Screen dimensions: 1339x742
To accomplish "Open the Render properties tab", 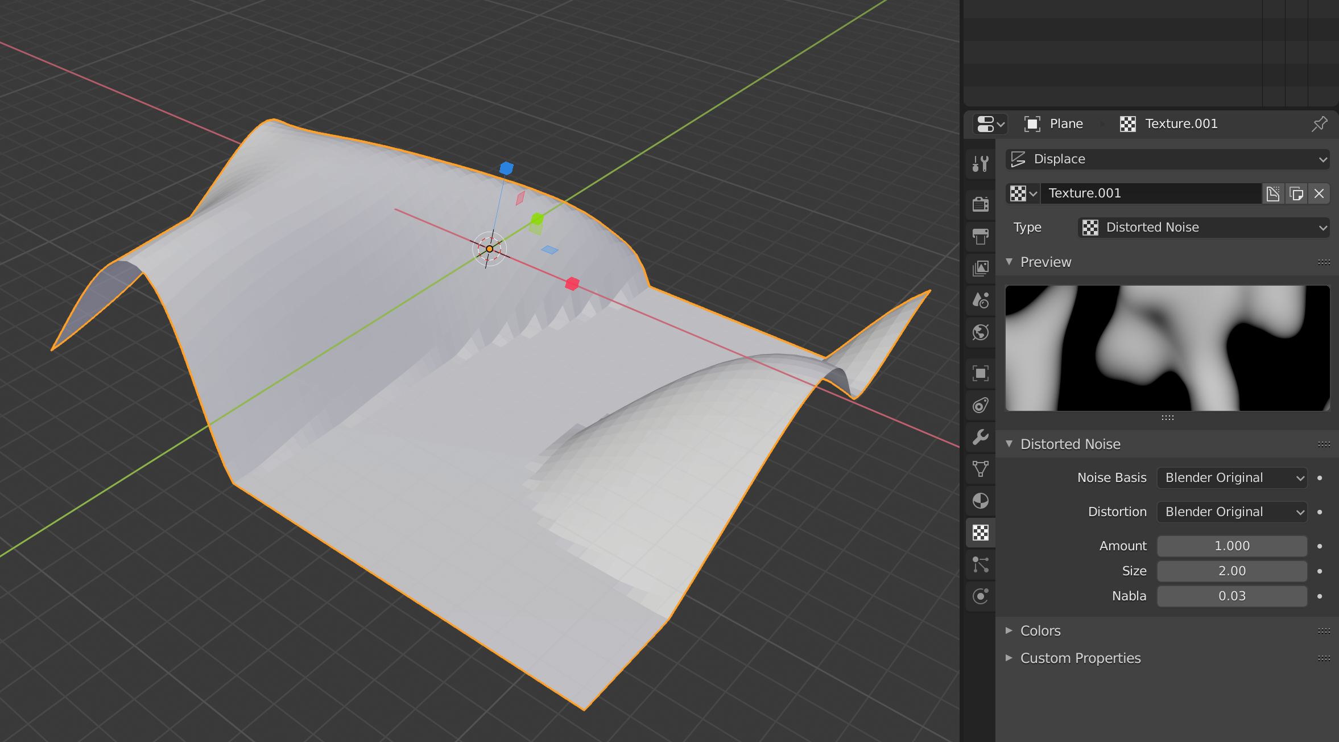I will (980, 204).
